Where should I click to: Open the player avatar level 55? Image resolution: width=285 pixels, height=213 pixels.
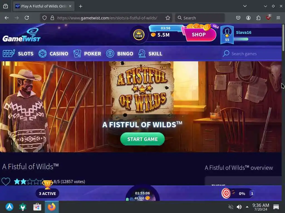click(227, 35)
